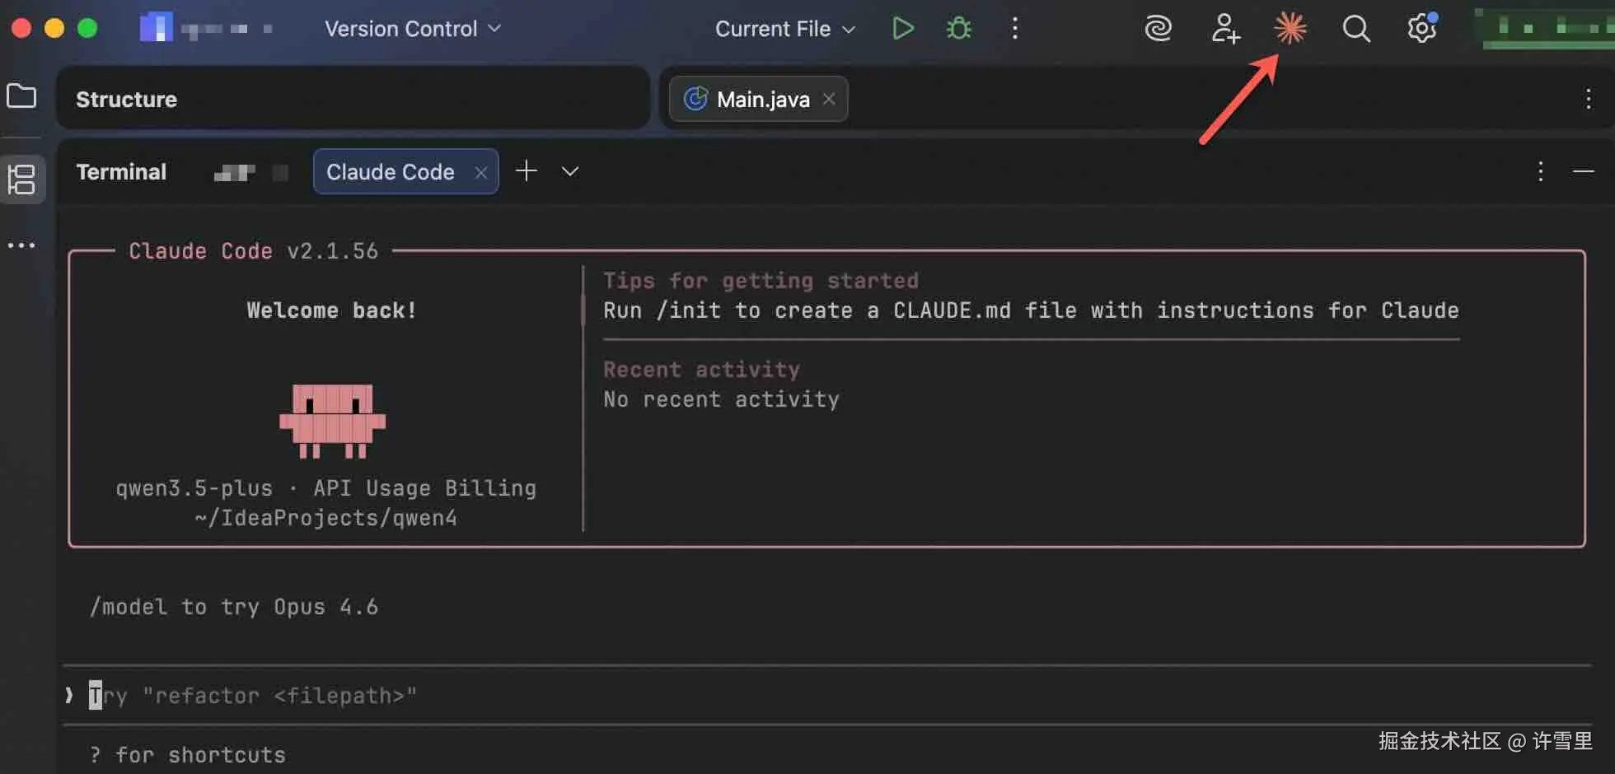The image size is (1615, 774).
Task: Close the window with the red button
Action: point(21,29)
